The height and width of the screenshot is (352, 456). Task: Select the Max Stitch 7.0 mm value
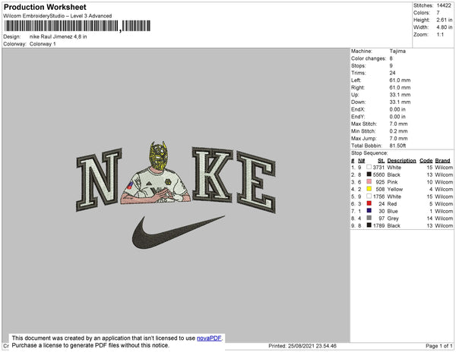[398, 124]
